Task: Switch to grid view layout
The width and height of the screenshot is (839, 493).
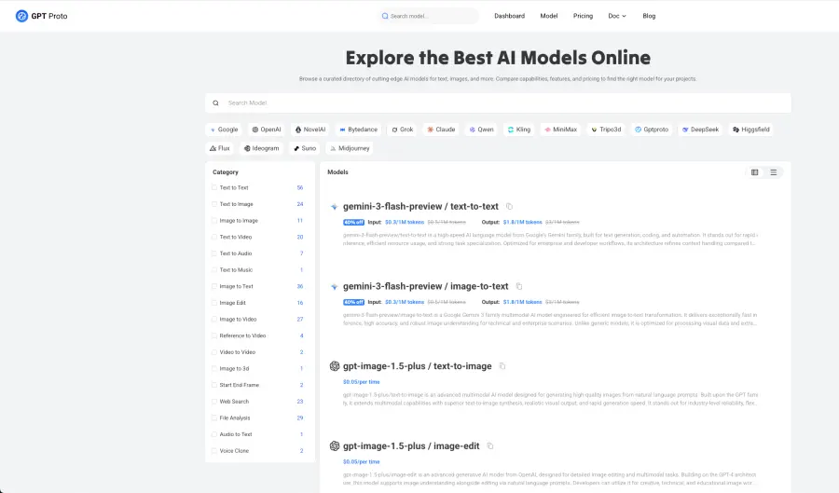Action: tap(754, 172)
